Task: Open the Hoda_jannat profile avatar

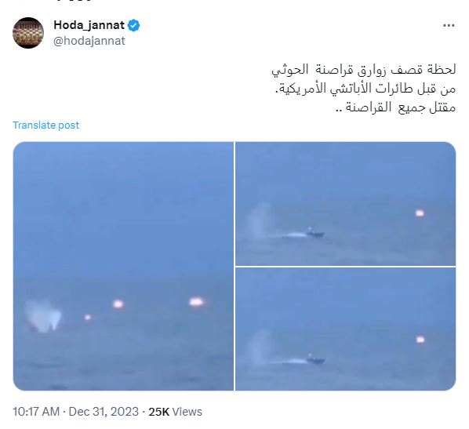Action: tap(28, 33)
